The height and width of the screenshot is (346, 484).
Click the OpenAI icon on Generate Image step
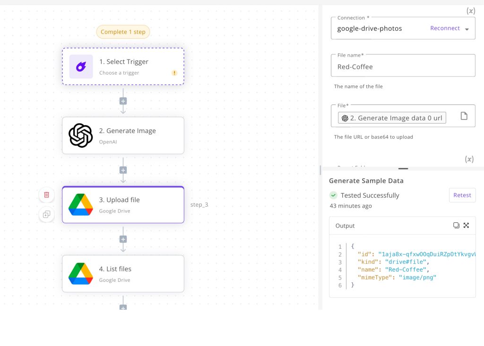coord(80,135)
